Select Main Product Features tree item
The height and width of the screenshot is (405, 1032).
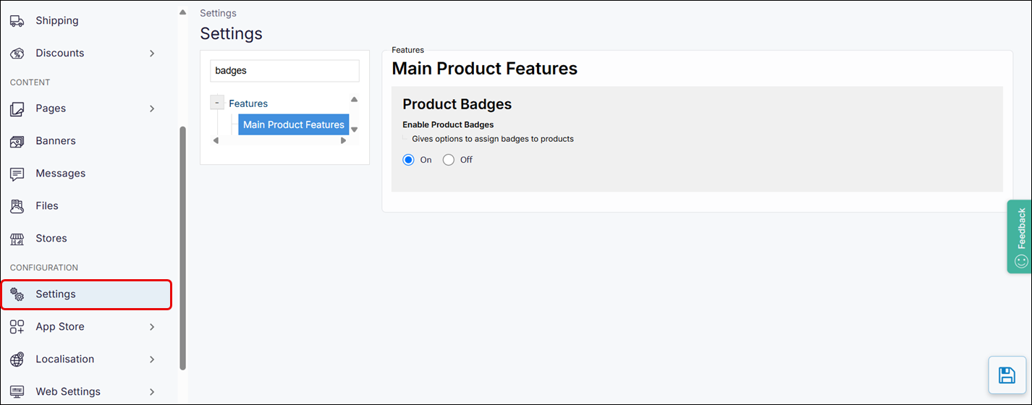(x=293, y=124)
